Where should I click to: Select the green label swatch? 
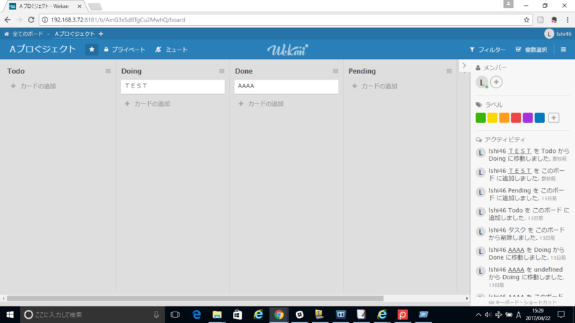point(480,118)
